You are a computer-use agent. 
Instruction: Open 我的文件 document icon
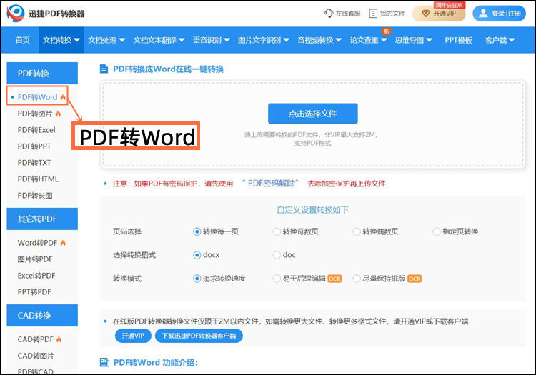click(373, 14)
